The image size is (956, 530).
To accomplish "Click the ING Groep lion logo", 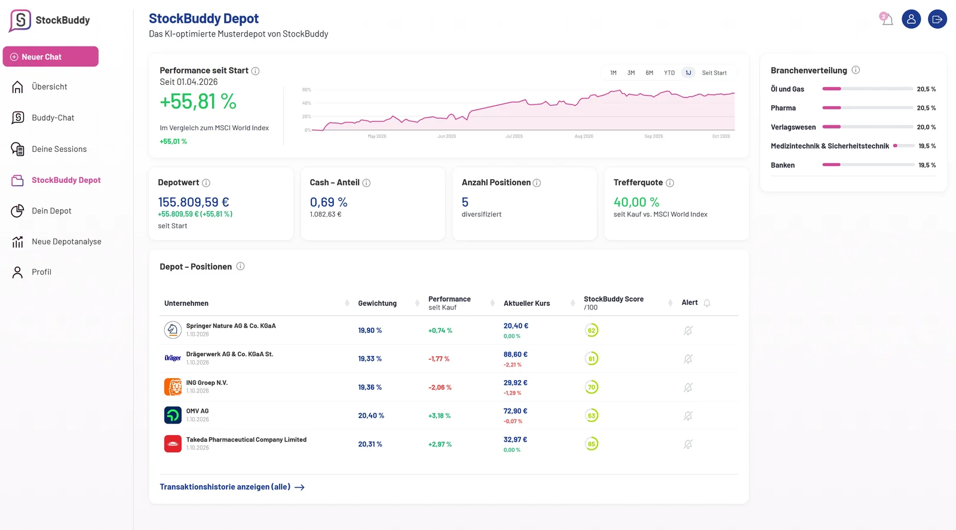I will point(173,387).
